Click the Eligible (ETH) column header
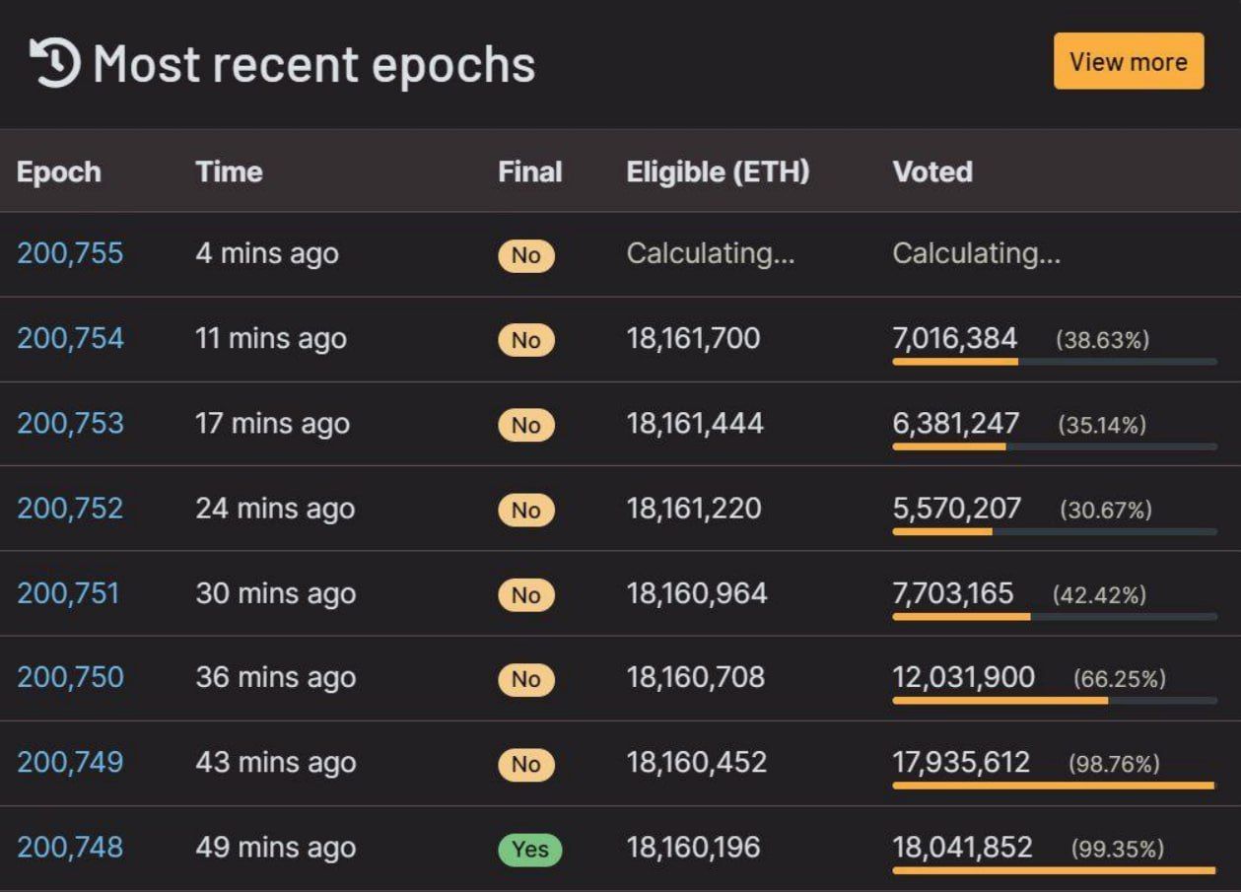 718,172
